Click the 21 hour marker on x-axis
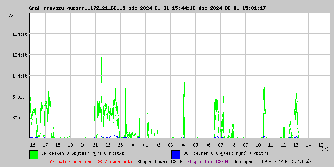The image size is (334, 167). (95, 144)
